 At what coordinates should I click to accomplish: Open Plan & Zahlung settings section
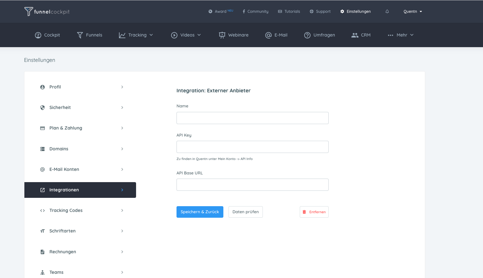[66, 128]
